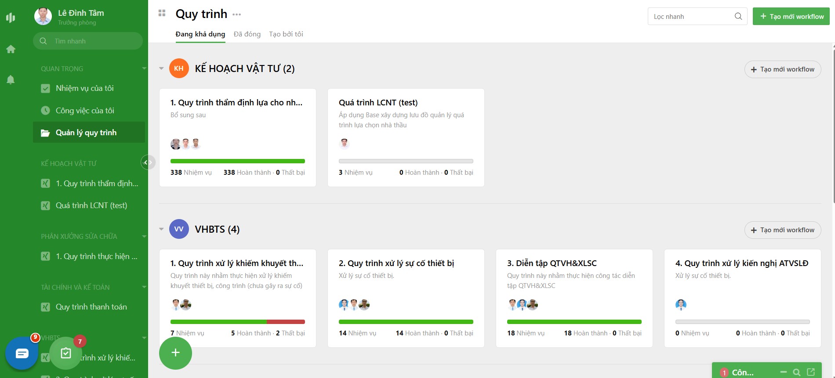Click the round green plus floating button
835x378 pixels.
[x=175, y=353]
